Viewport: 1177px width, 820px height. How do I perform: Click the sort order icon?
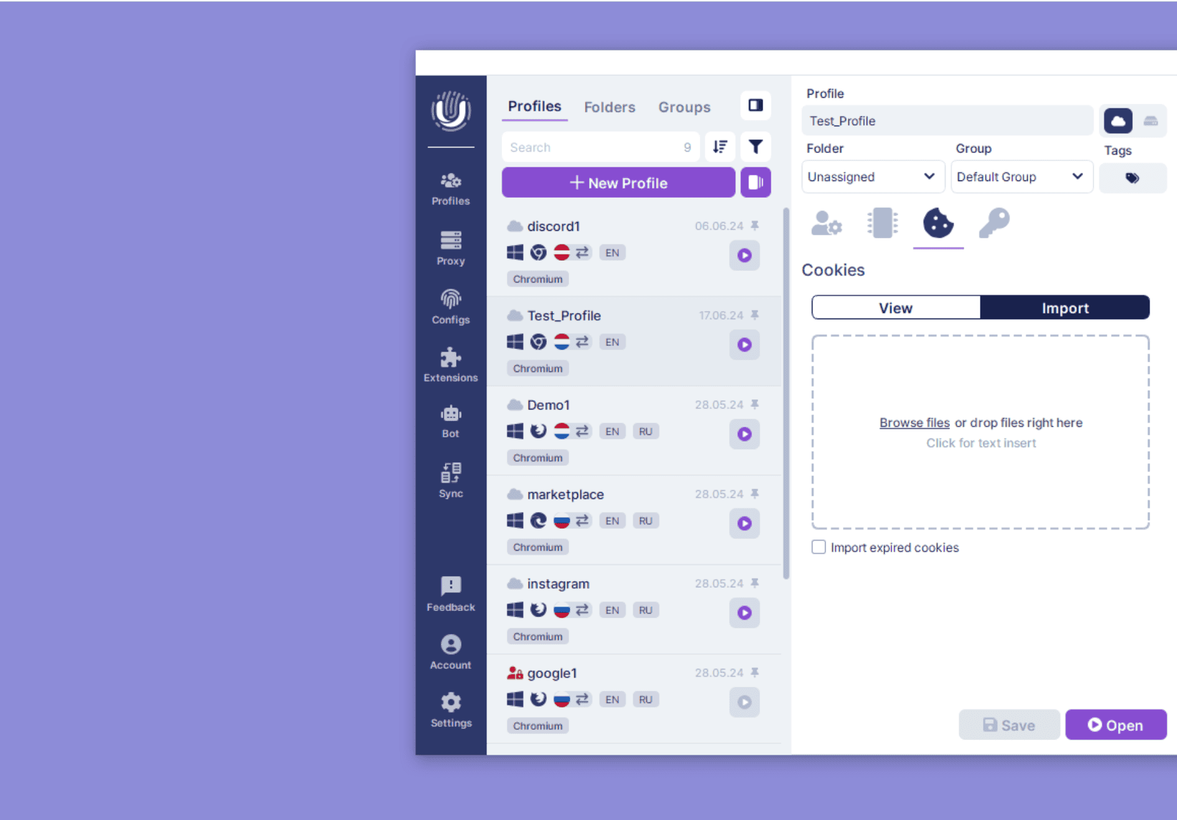tap(720, 147)
